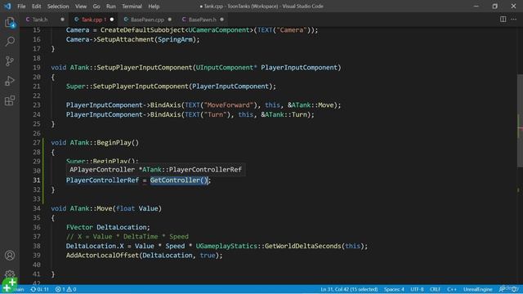Image resolution: width=523 pixels, height=294 pixels.
Task: Click SpringArm on line 16
Action: (x=175, y=39)
